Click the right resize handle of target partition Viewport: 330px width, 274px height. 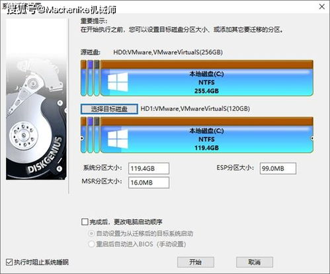(312, 139)
